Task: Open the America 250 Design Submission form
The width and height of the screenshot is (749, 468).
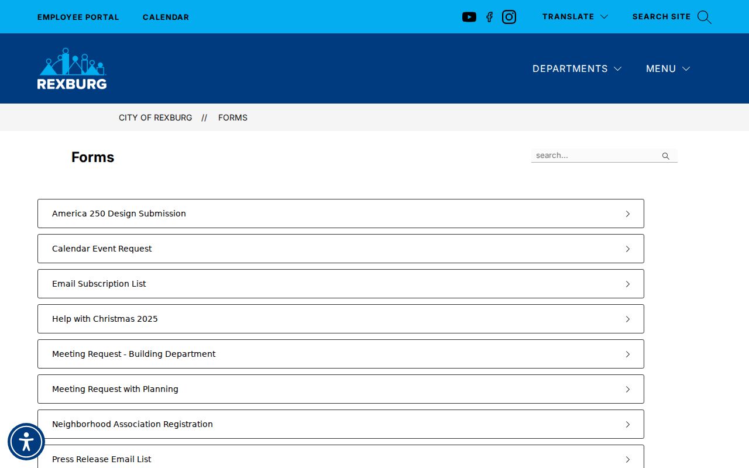Action: coord(341,214)
